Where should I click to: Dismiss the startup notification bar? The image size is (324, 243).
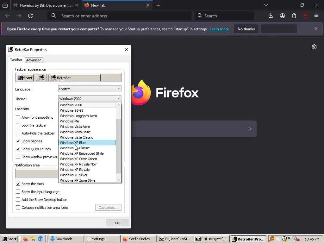tap(316, 28)
